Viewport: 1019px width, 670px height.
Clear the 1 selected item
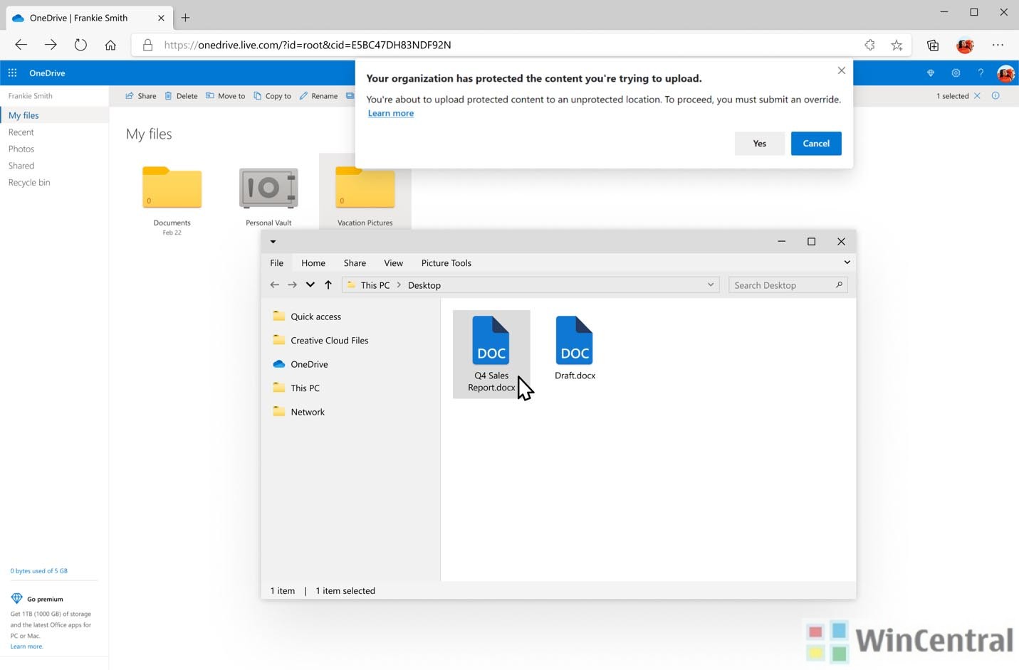click(x=977, y=96)
